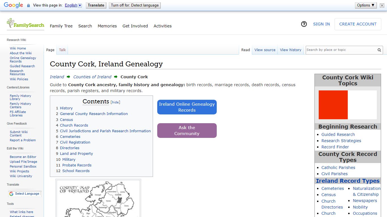Jump to General County Research Information section

94,114
